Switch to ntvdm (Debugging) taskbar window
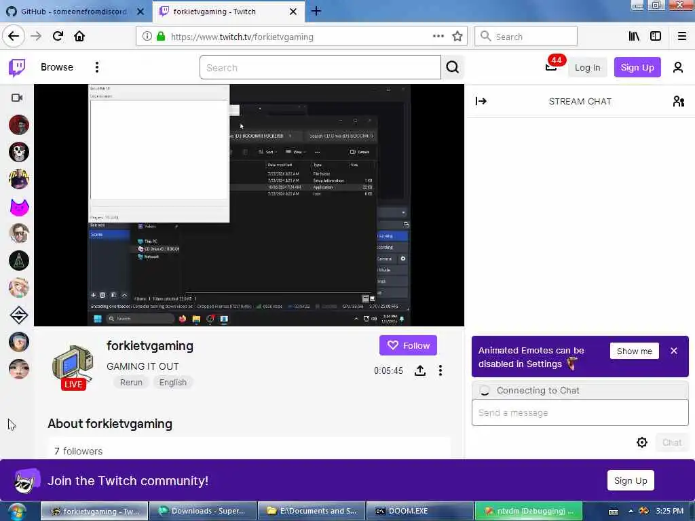The width and height of the screenshot is (695, 521). point(528,512)
